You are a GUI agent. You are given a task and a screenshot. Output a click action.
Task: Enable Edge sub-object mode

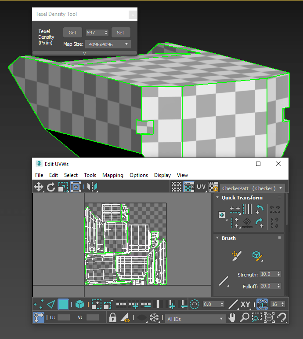[51, 304]
